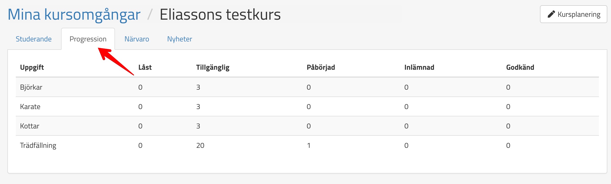This screenshot has height=184, width=611.
Task: Click the pencil icon beside Kursplanering
Action: (551, 14)
